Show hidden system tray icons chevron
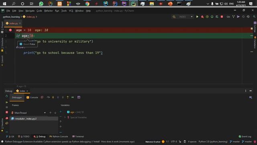Viewport: 257px width, 145px height. point(208,4)
